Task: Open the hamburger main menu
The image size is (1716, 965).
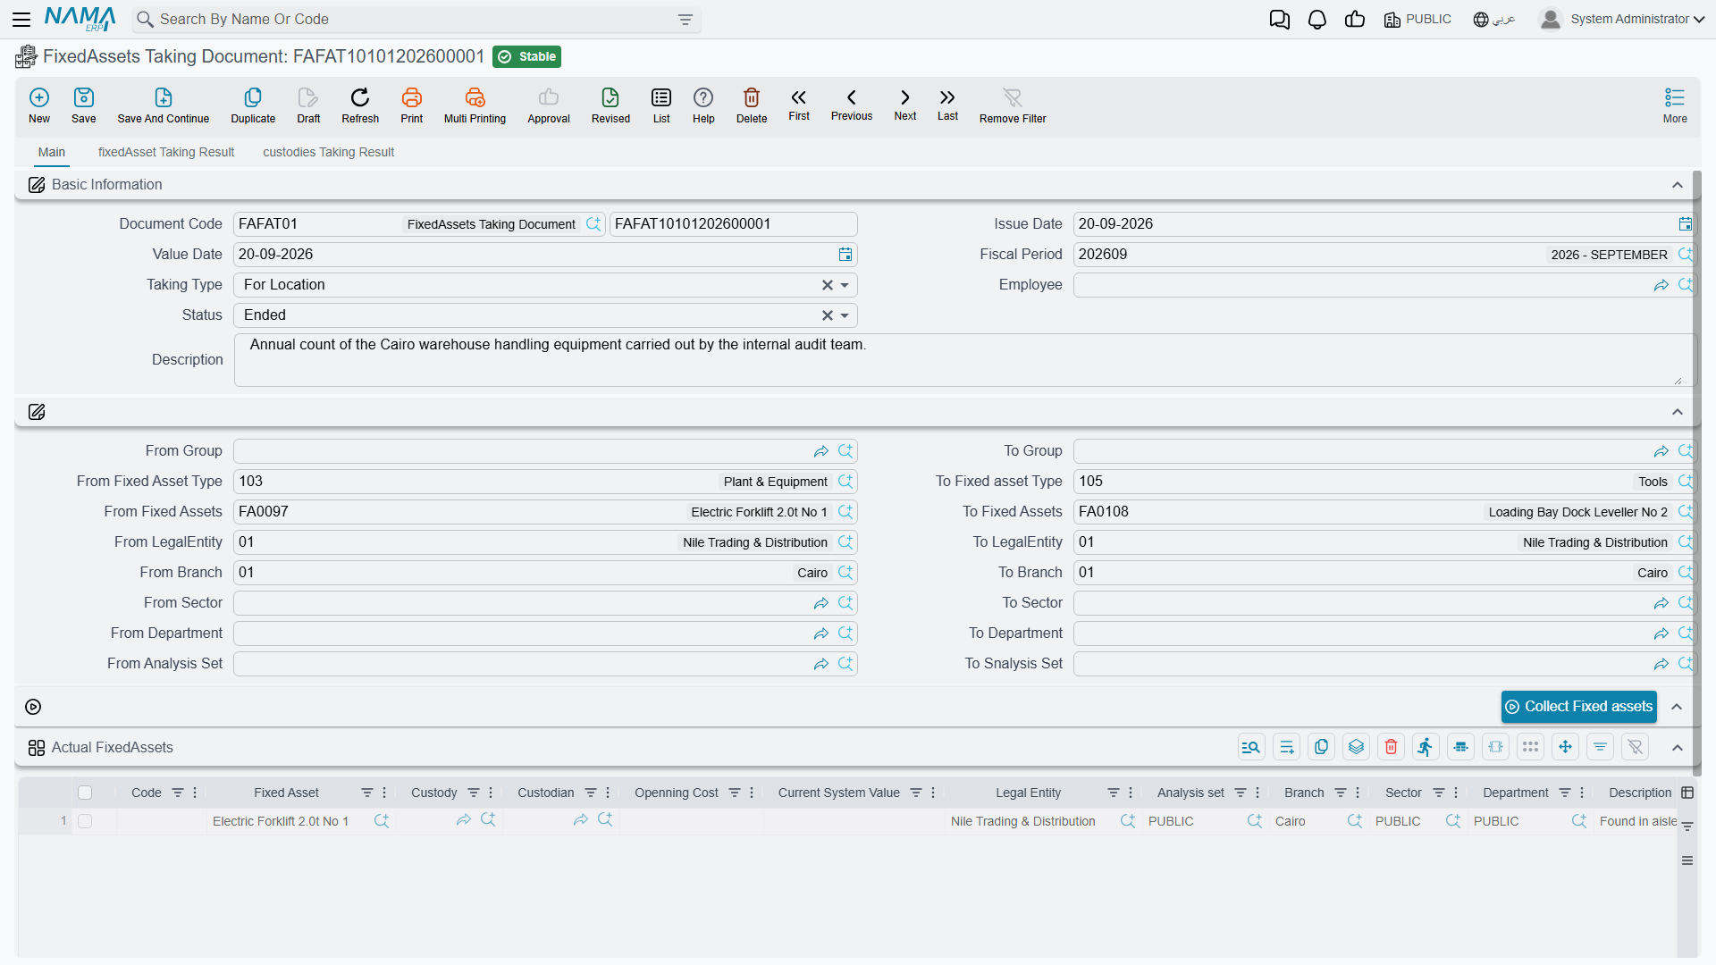Action: [21, 19]
